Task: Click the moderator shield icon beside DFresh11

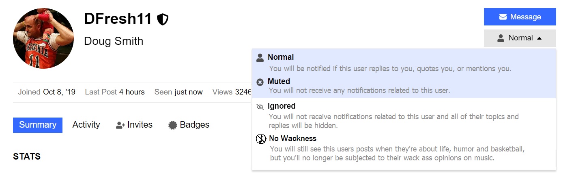Action: pos(163,19)
